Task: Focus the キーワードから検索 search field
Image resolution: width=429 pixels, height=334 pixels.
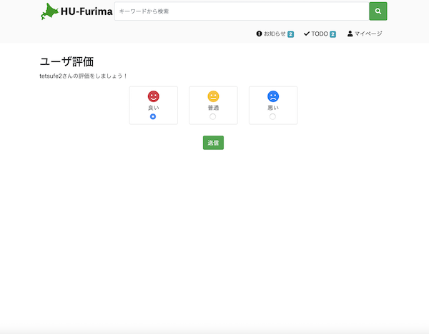Action: 242,11
